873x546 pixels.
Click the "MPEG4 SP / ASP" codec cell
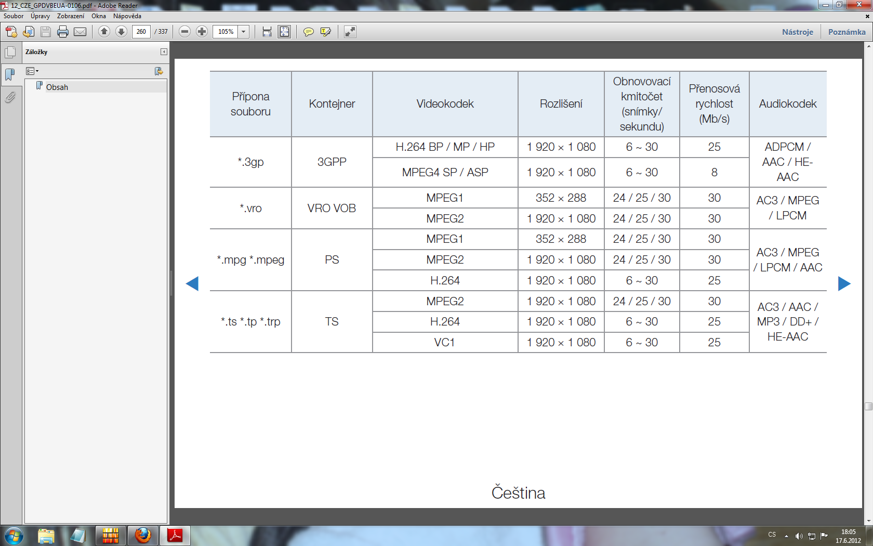(445, 172)
